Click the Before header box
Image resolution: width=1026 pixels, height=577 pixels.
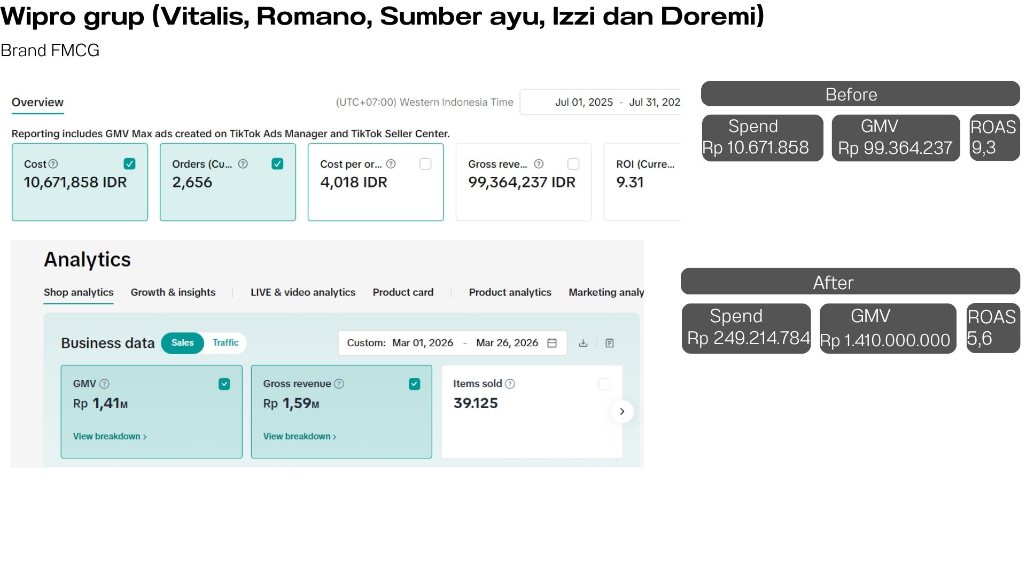tap(860, 94)
